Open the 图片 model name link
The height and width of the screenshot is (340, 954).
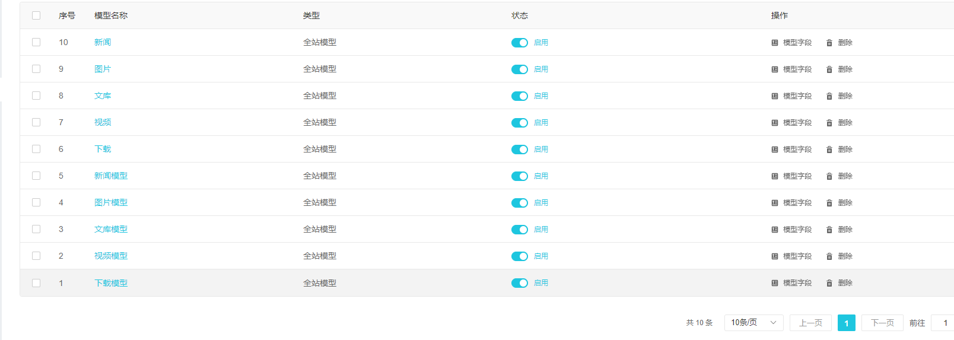point(103,69)
